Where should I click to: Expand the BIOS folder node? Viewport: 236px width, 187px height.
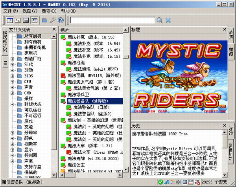click(x=12, y=76)
